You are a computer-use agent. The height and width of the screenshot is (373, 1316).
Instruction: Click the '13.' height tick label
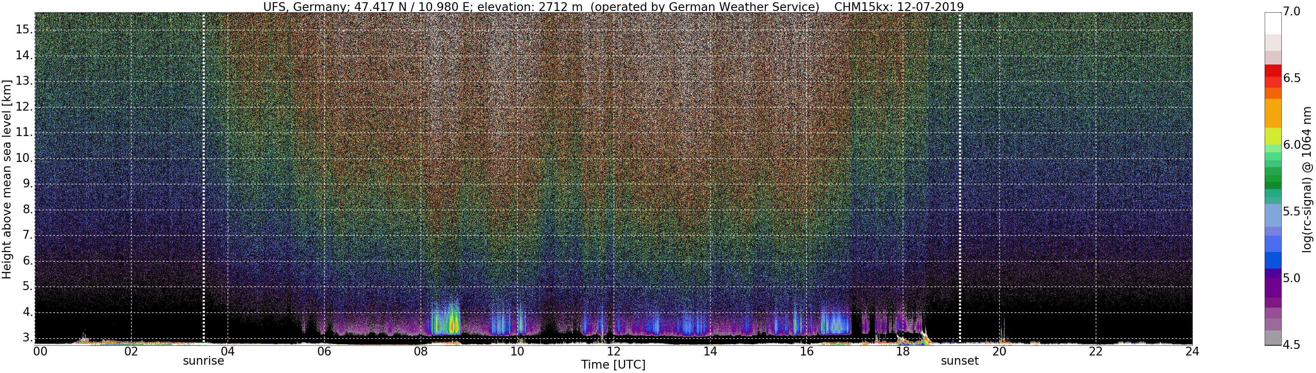point(24,81)
